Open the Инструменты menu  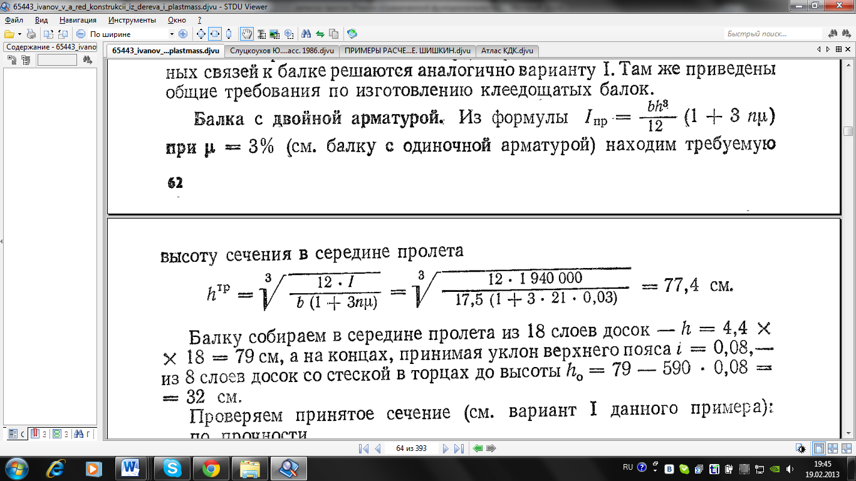pos(132,20)
